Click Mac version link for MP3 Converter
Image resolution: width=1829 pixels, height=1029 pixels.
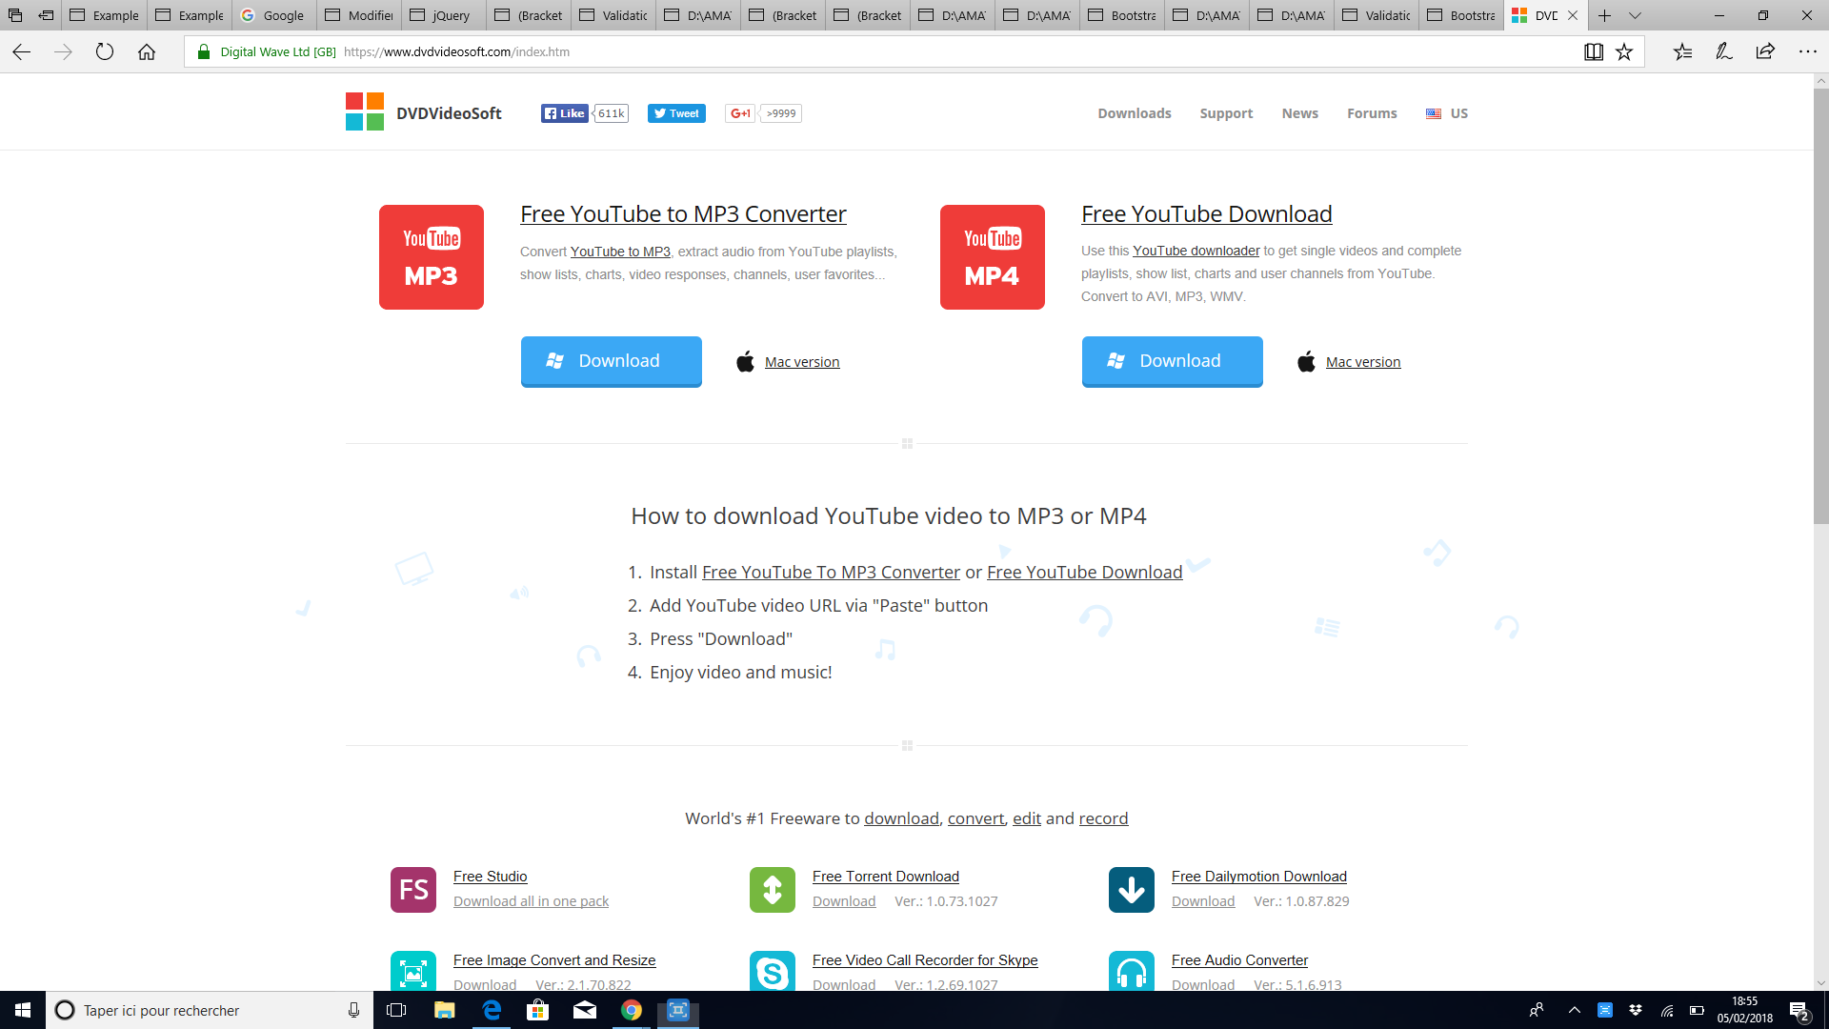point(802,362)
